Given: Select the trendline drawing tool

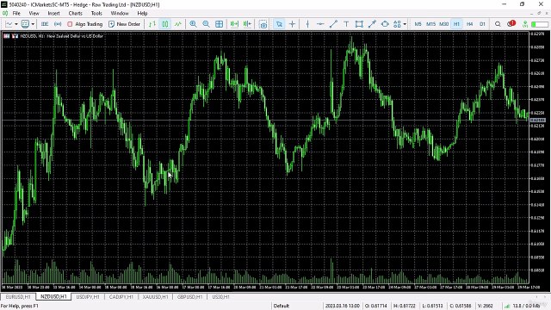Looking at the screenshot, I should tap(333, 24).
